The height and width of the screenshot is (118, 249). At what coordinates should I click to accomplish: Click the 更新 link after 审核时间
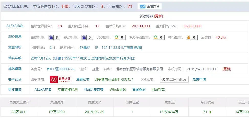(x=227, y=69)
